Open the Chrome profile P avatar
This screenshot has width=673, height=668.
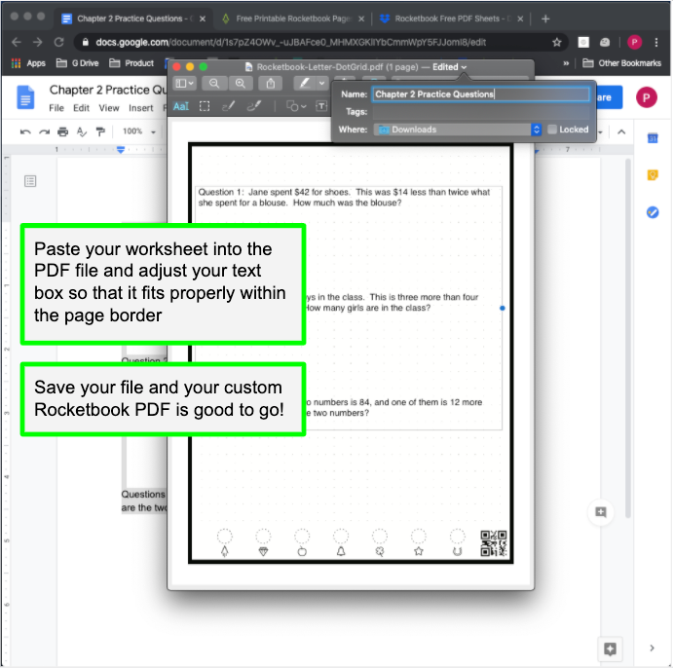coord(634,42)
